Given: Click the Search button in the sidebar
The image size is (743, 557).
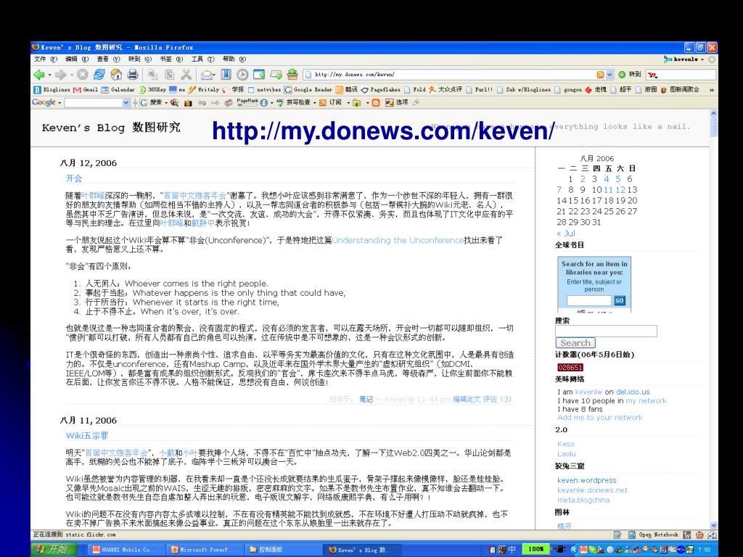Looking at the screenshot, I should point(575,343).
